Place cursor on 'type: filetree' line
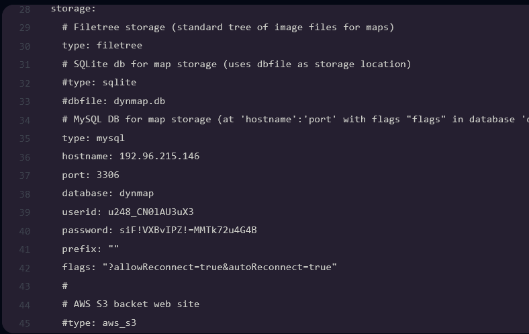 [102, 46]
